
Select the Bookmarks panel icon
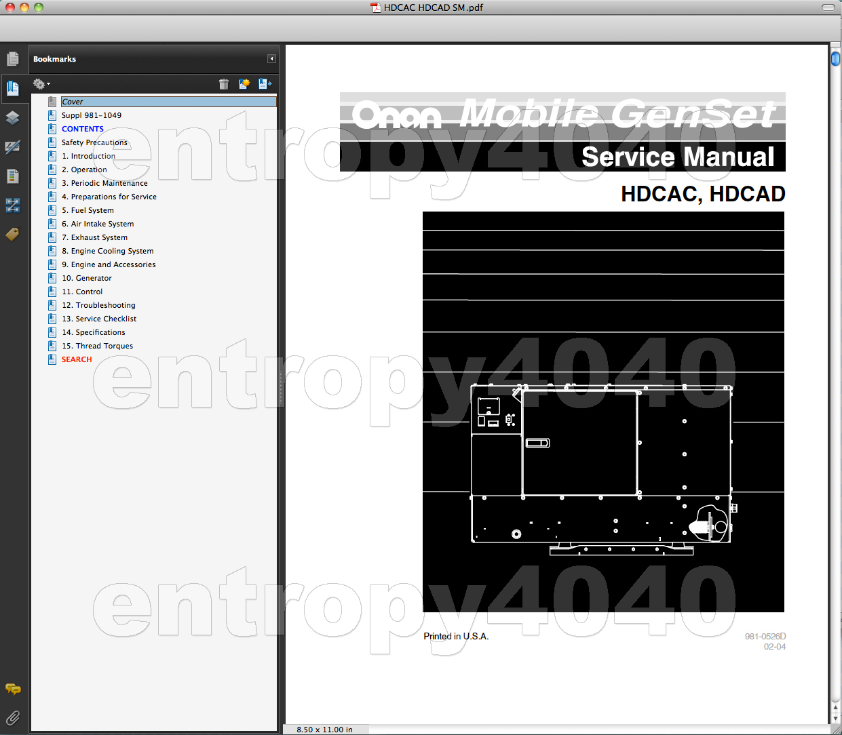12,88
